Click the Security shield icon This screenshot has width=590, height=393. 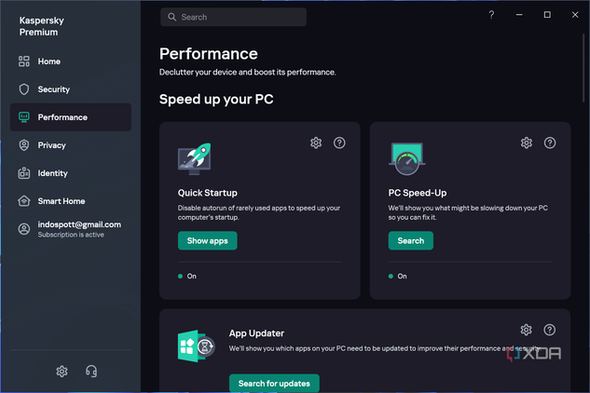click(x=24, y=89)
